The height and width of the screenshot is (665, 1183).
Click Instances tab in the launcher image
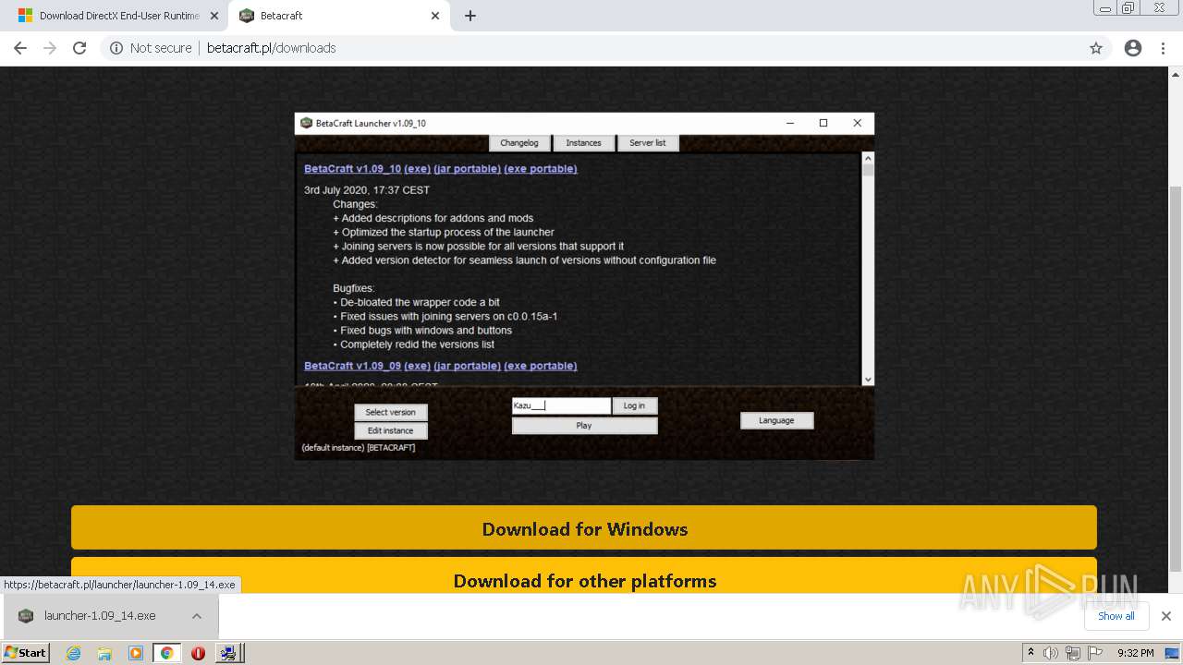pos(583,143)
